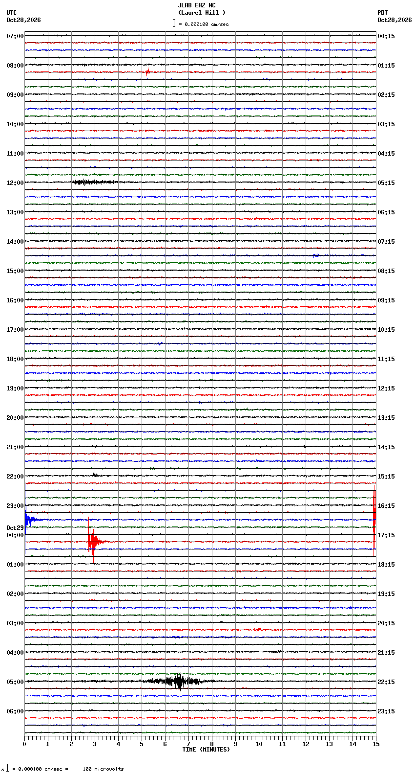Click the 18:00 UTC time label
This screenshot has height=775, width=415.
tap(15, 359)
